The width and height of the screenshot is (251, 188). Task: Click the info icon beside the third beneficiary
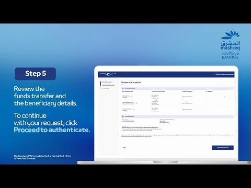tap(134, 110)
